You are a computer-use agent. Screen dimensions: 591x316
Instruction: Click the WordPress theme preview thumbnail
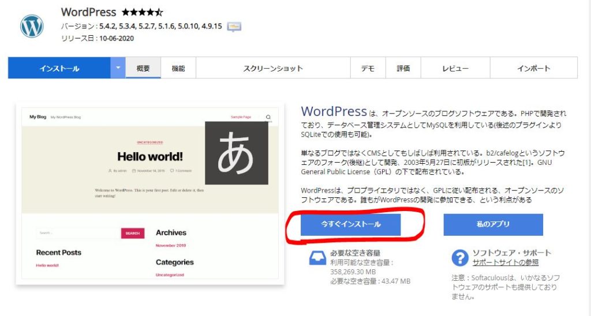click(x=150, y=193)
